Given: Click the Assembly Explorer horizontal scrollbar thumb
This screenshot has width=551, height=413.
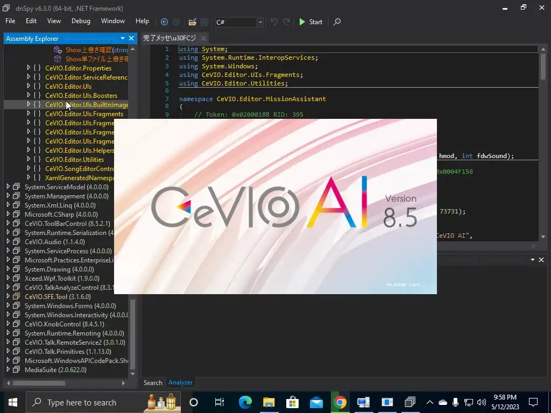Looking at the screenshot, I should pos(39,383).
